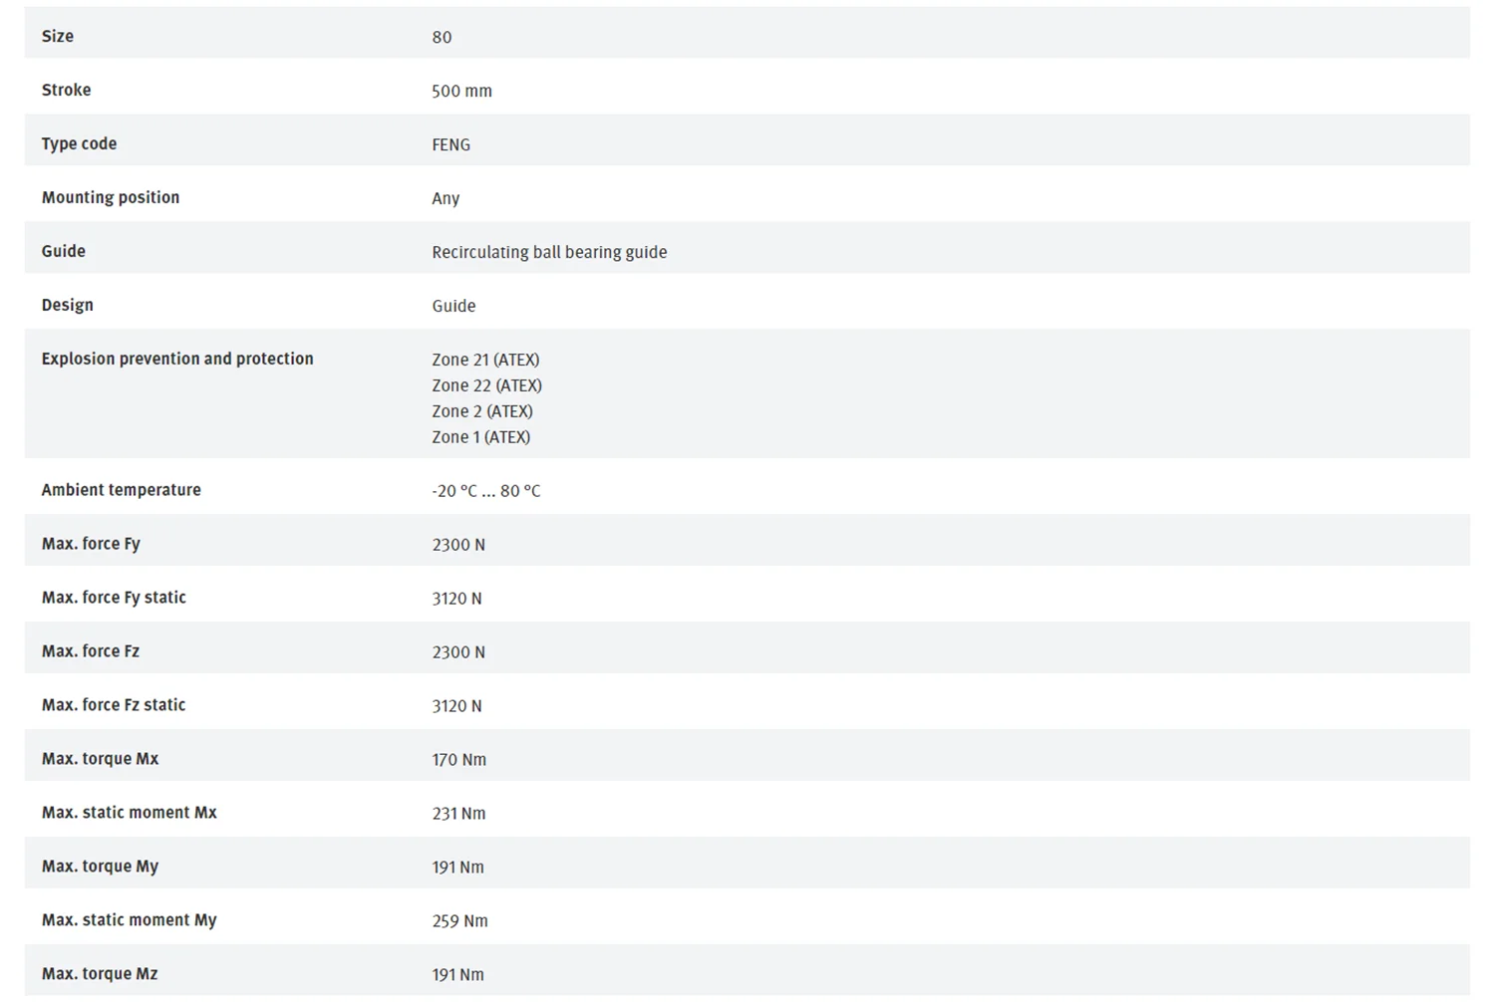Click the Max. torque My label
Image resolution: width=1495 pixels, height=1002 pixels.
[x=100, y=867]
